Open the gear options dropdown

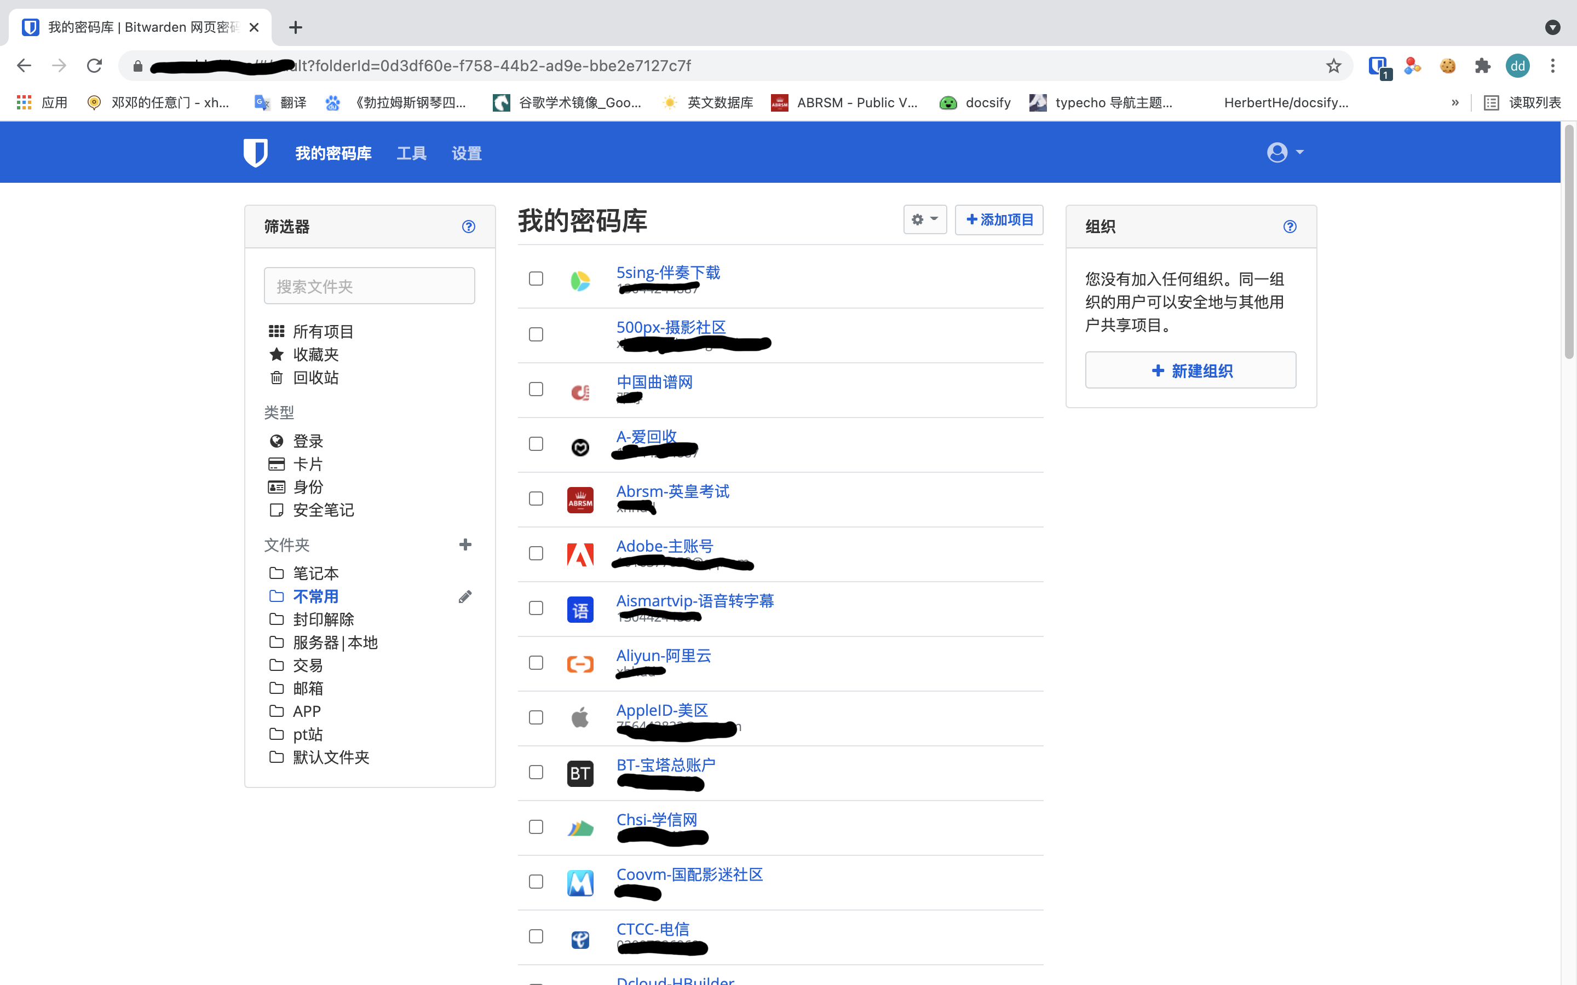pyautogui.click(x=925, y=219)
